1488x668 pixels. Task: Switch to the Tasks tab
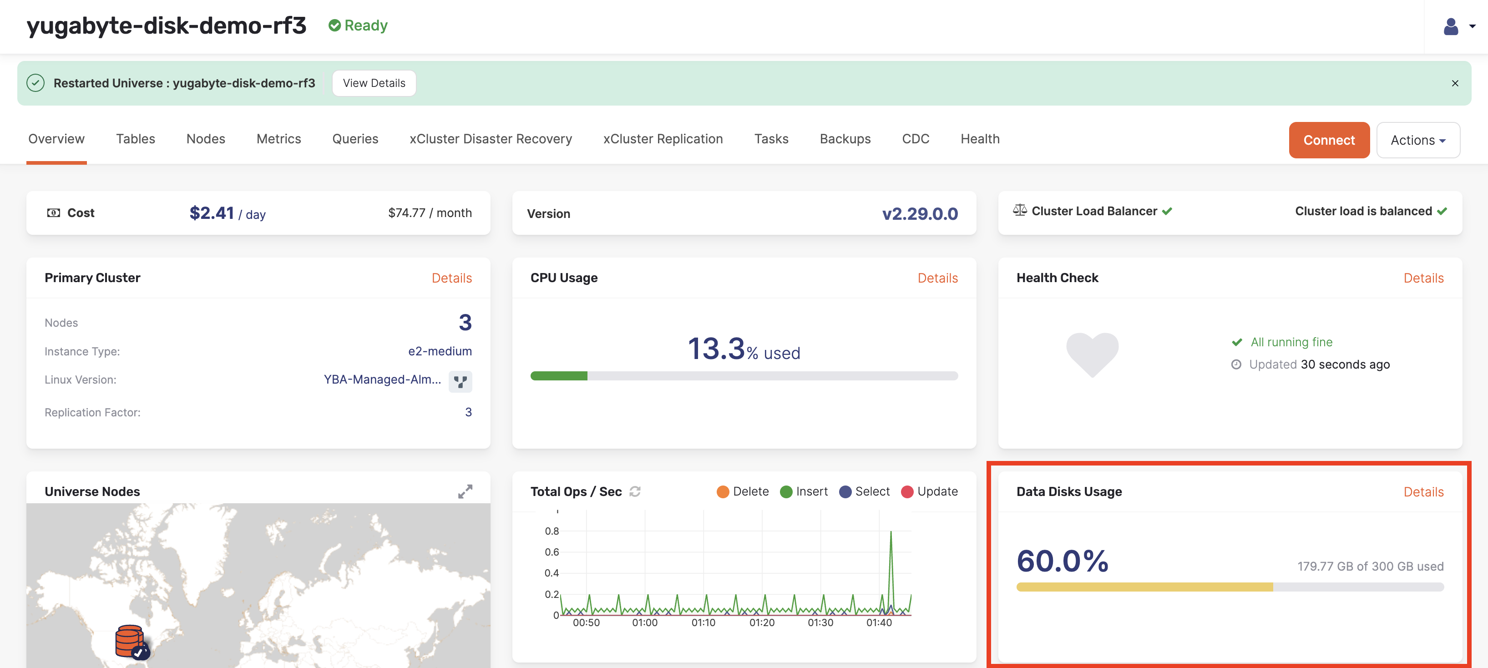[x=771, y=139]
